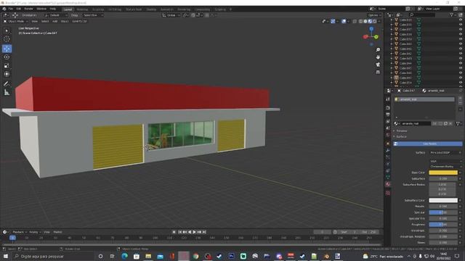465x261 pixels.
Task: Switch to the Modeling workspace tab
Action: (x=82, y=9)
